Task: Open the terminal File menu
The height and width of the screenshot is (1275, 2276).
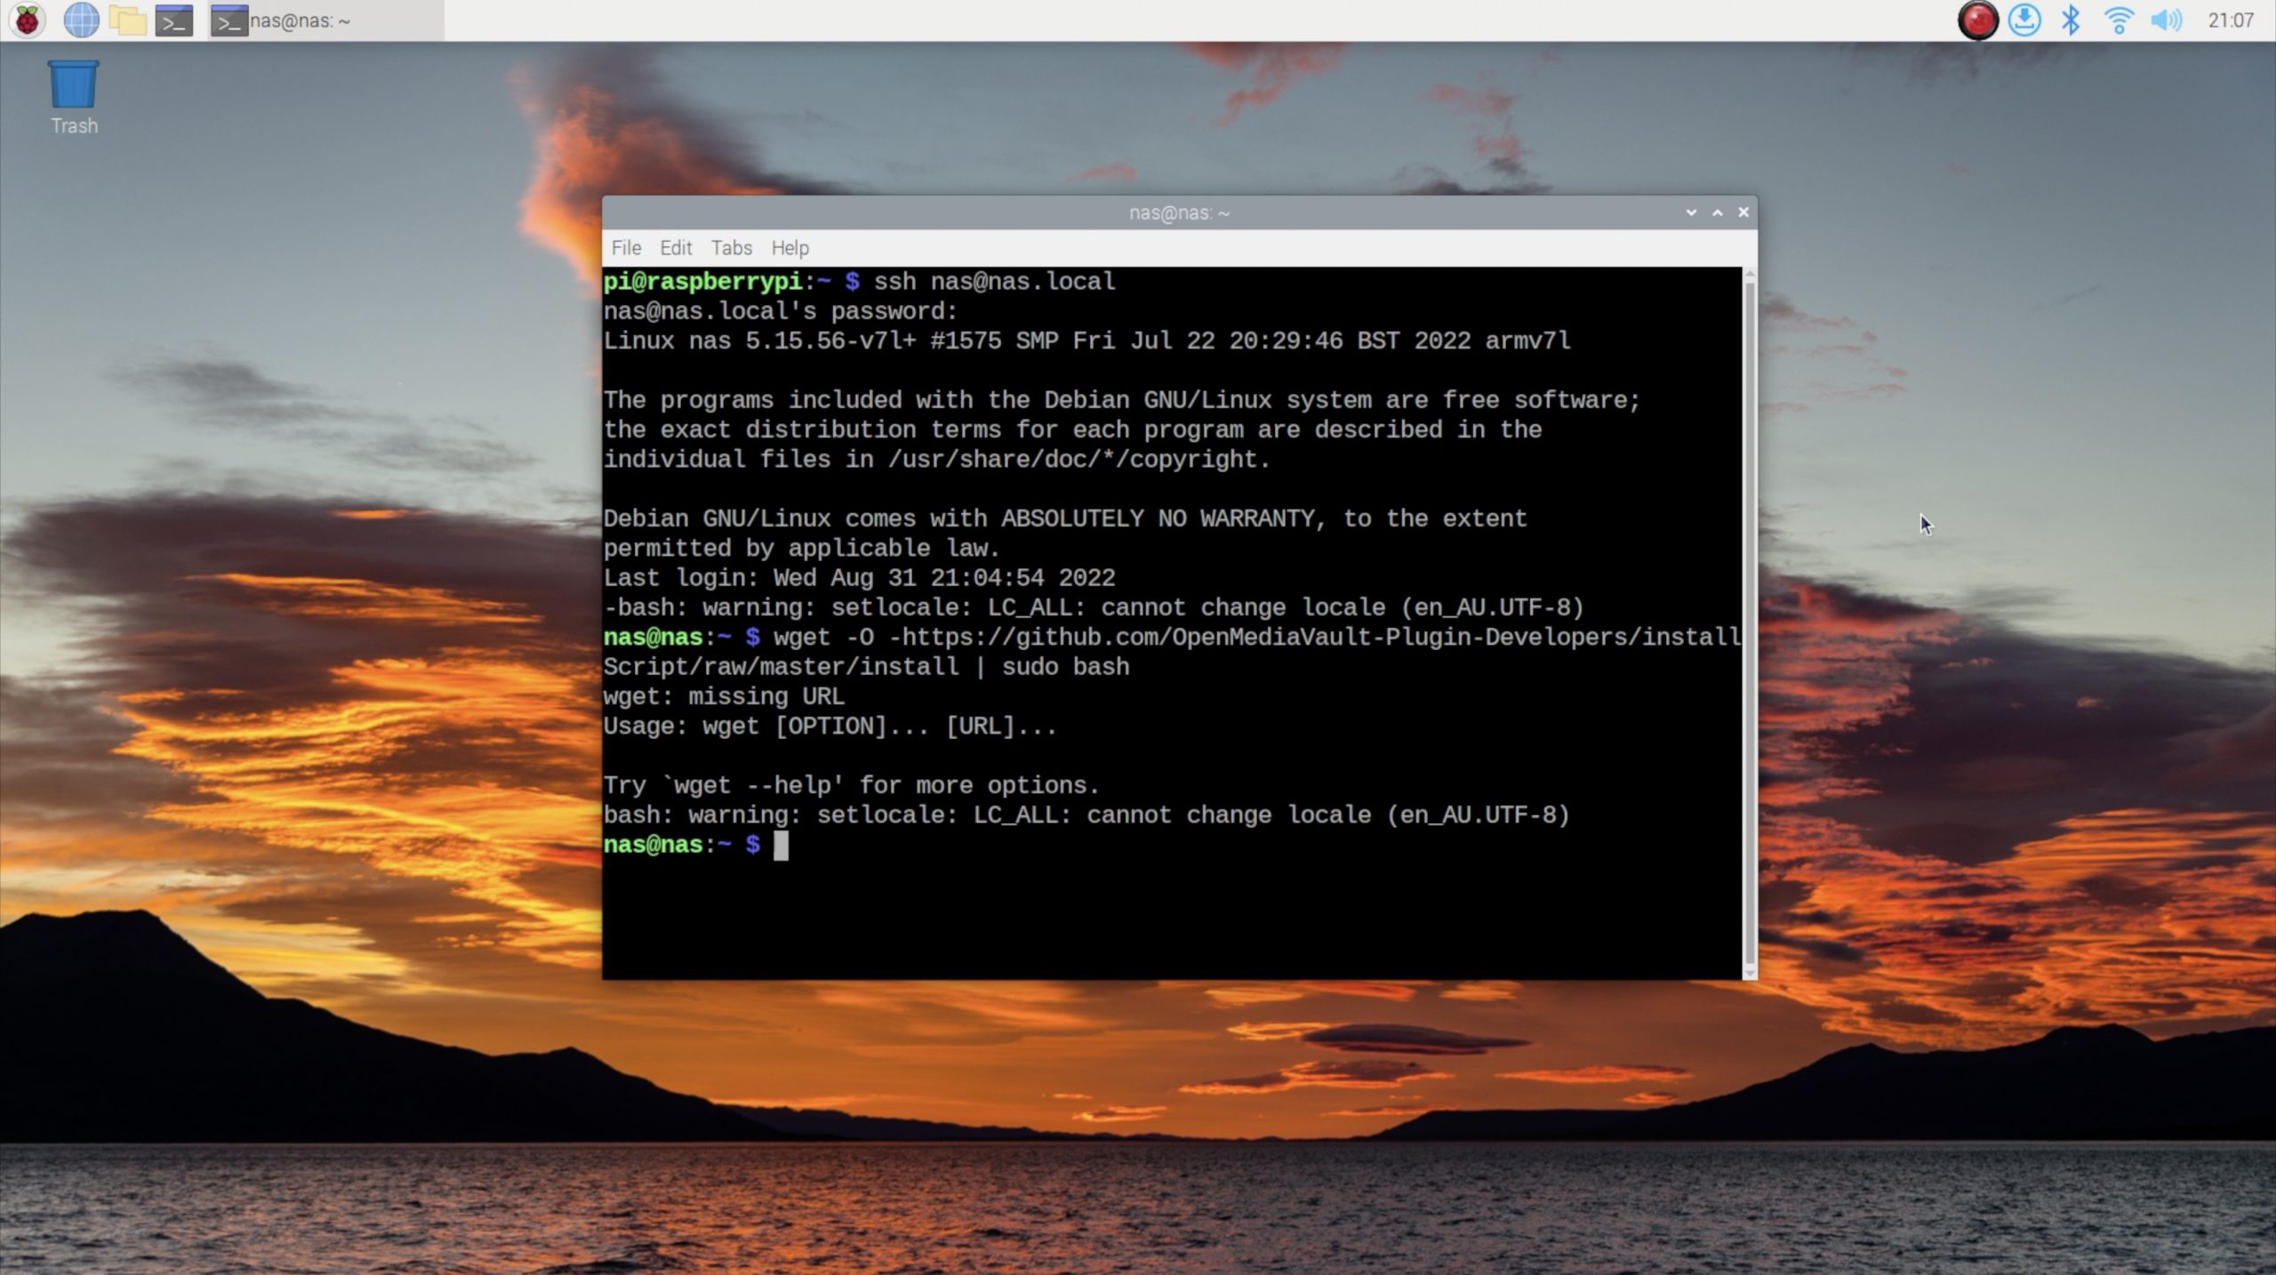Action: [626, 248]
